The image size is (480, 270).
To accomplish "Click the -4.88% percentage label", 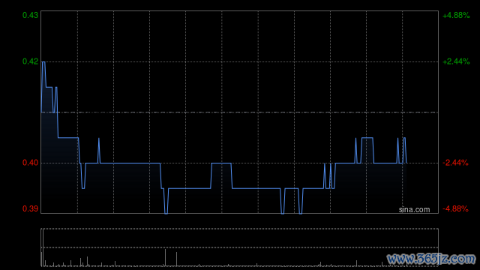I will point(455,208).
